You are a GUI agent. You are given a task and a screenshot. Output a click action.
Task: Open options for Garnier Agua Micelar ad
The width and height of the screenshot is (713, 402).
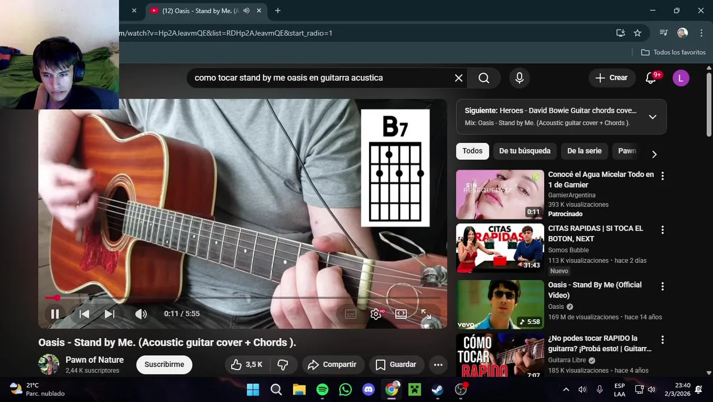tap(663, 176)
